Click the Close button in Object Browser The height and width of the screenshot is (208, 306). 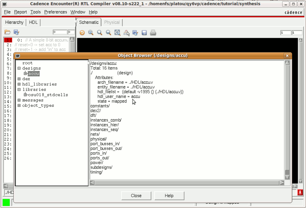[136, 196]
